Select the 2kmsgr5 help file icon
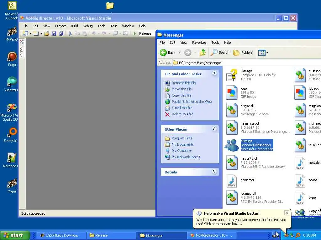The width and height of the screenshot is (321, 240). tap(232, 75)
